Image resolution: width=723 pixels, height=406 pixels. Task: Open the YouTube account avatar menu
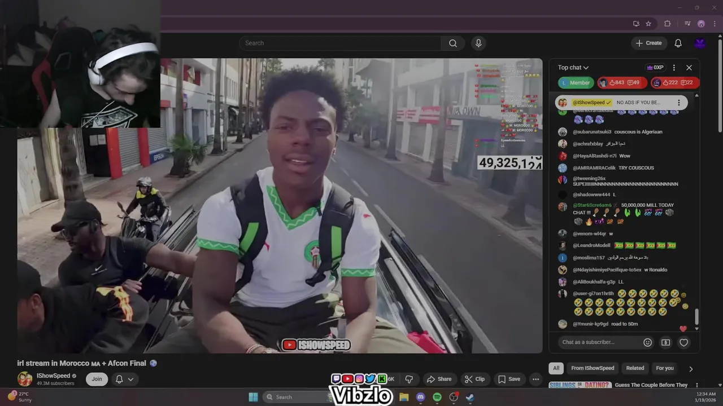[700, 43]
